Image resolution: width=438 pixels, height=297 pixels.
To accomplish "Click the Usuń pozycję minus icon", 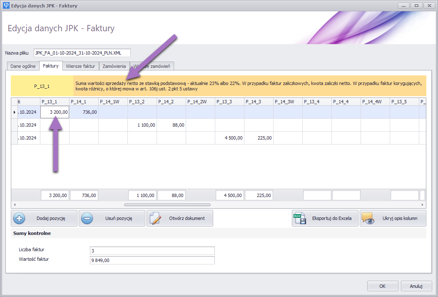I will (x=87, y=218).
